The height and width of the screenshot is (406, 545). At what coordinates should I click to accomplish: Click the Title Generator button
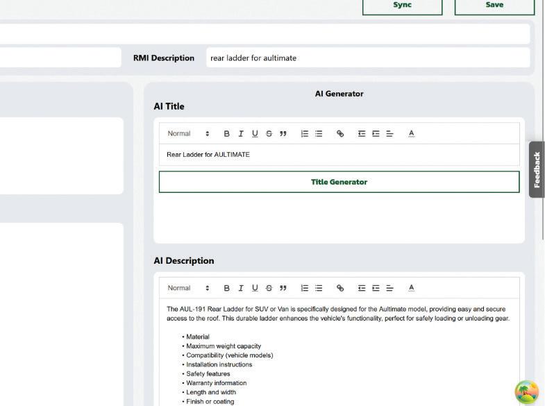pos(339,182)
